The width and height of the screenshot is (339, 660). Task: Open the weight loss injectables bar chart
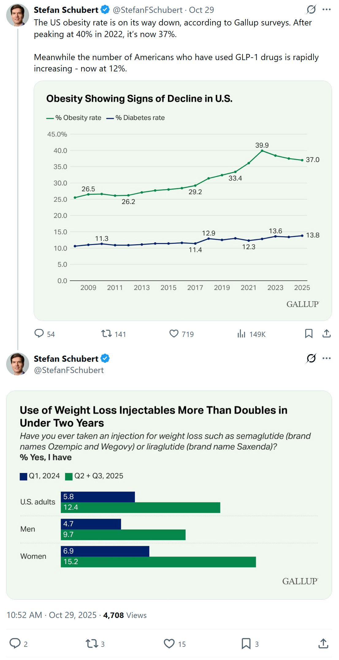169,495
